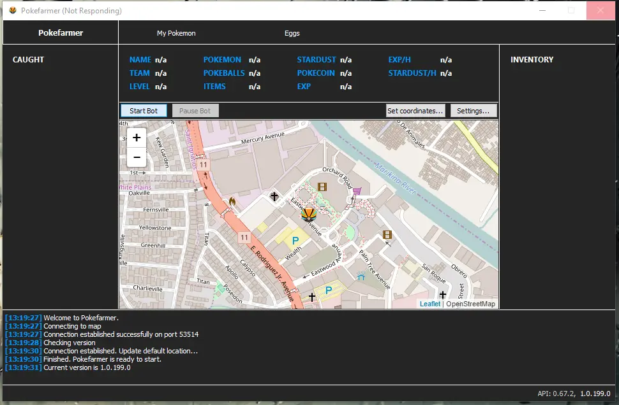
Task: Click the Greenhill street label on map
Action: [153, 245]
